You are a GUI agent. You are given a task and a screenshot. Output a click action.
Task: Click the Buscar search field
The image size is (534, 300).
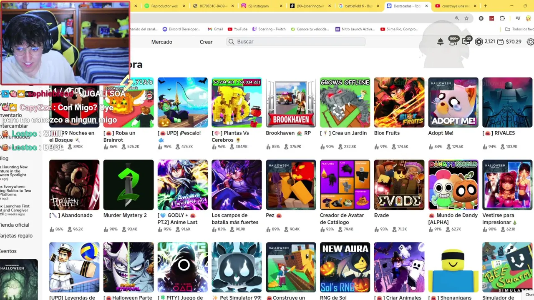pos(296,42)
